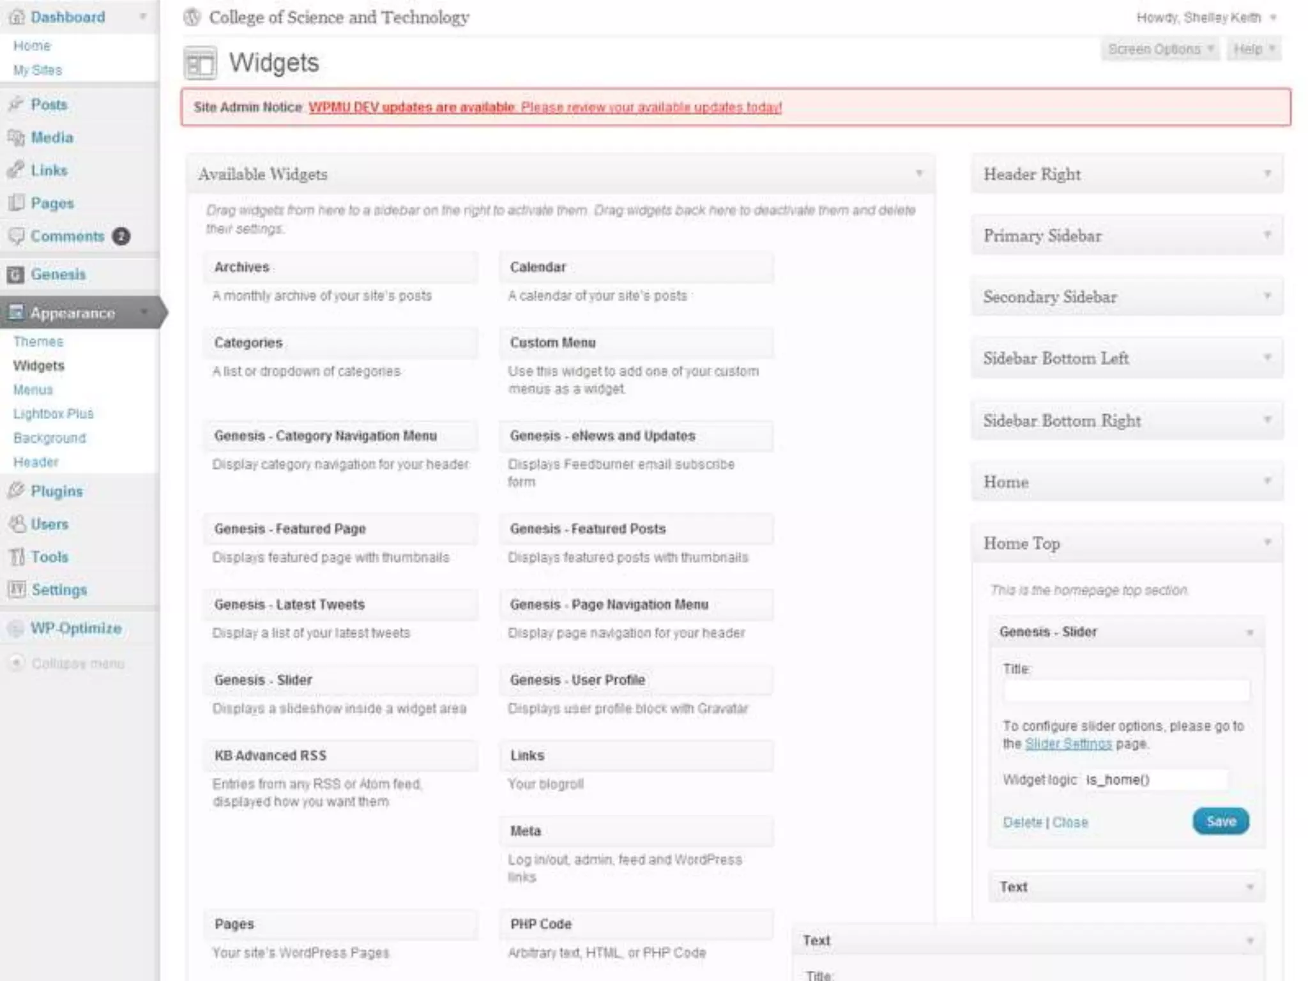Viewport: 1308px width, 981px height.
Task: Collapse the admin menu with arrow icon
Action: click(x=17, y=663)
